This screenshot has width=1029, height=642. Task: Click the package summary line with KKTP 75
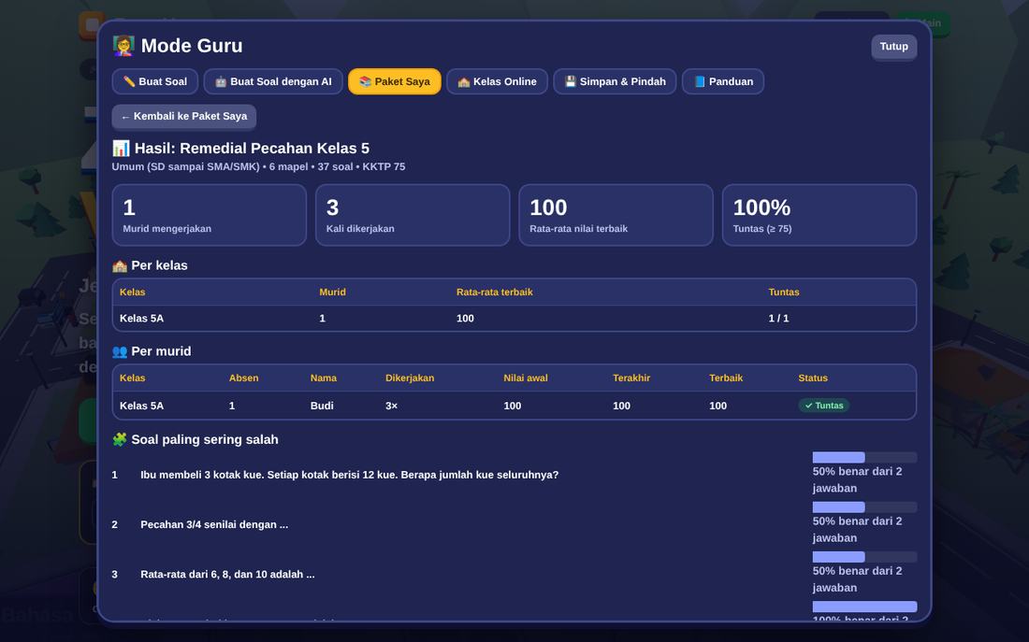[x=258, y=166]
